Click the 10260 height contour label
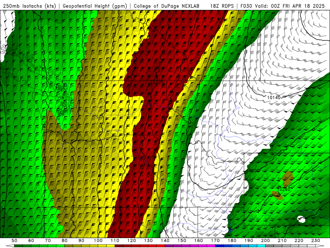 (x=284, y=189)
